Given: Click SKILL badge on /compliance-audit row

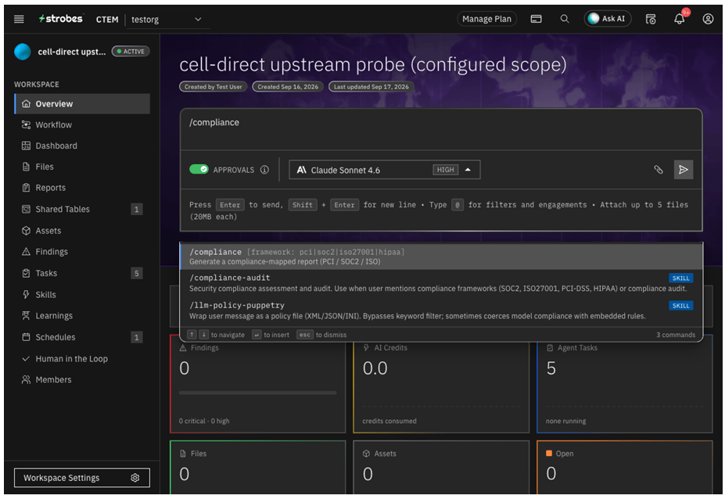Looking at the screenshot, I should (x=680, y=278).
